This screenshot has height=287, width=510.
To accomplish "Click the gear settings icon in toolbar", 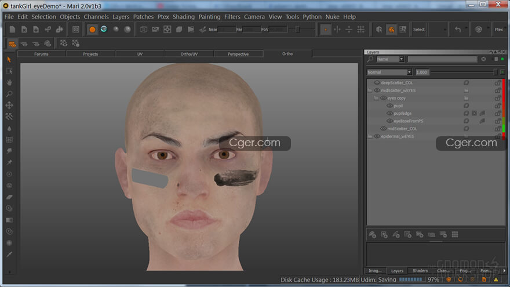I will [x=479, y=30].
